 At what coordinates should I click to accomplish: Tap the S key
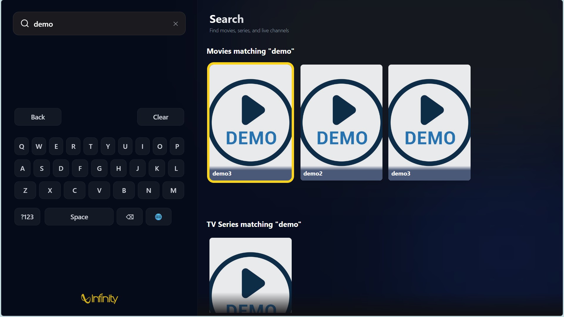[42, 168]
